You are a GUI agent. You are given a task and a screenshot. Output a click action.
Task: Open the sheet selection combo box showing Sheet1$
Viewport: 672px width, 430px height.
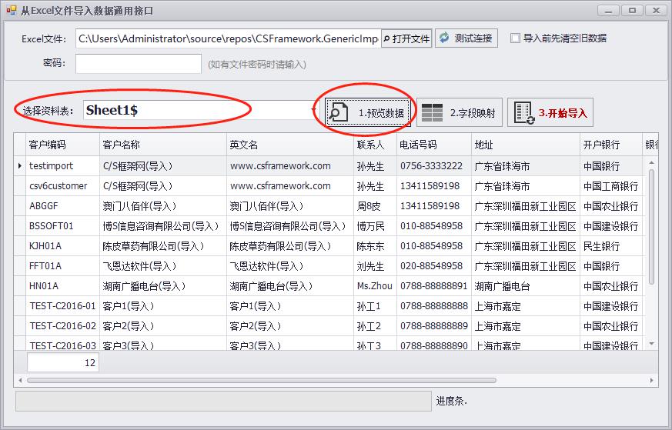pyautogui.click(x=196, y=110)
